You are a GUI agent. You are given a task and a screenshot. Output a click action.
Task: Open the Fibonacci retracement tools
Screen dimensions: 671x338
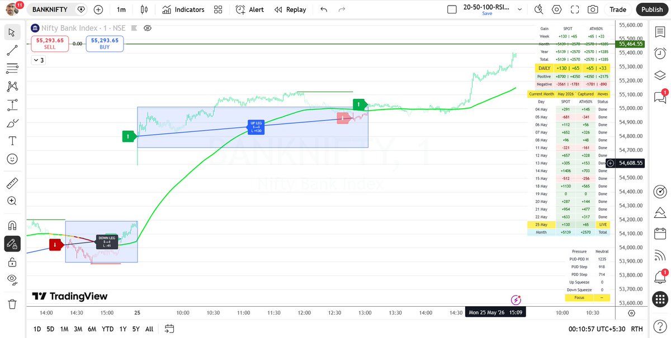(12, 68)
